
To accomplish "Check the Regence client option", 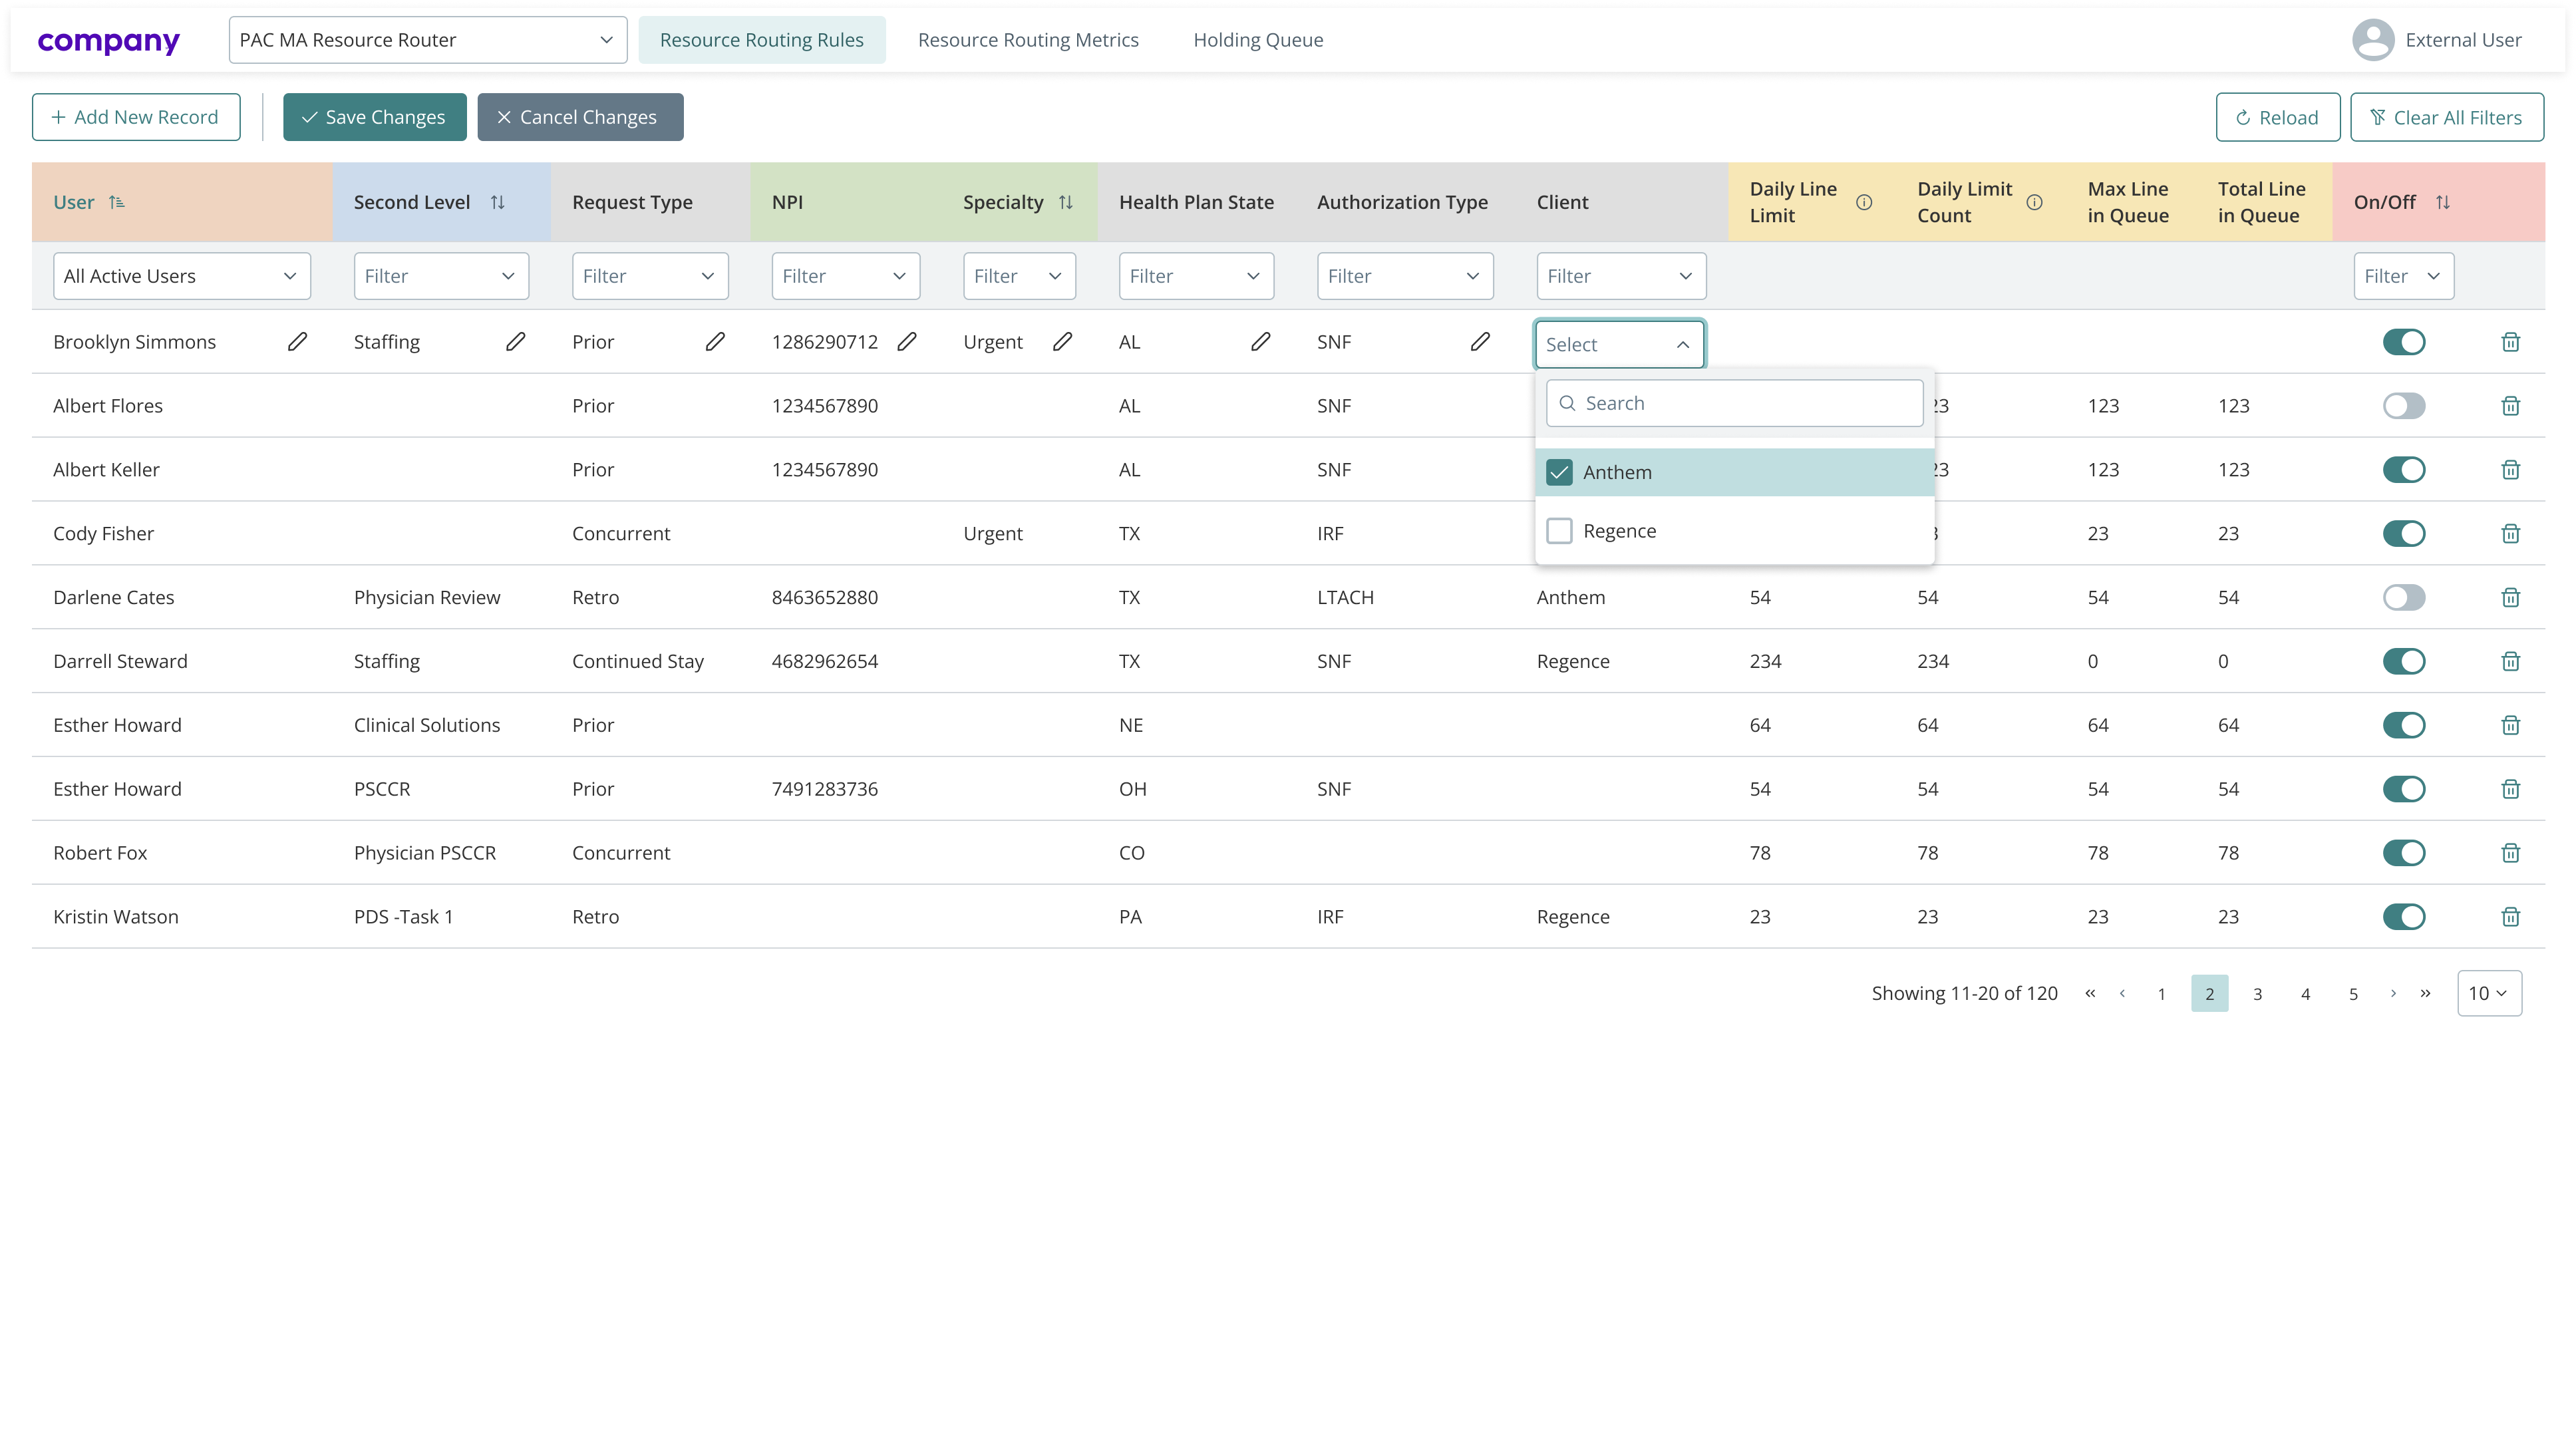I will click(x=1559, y=530).
